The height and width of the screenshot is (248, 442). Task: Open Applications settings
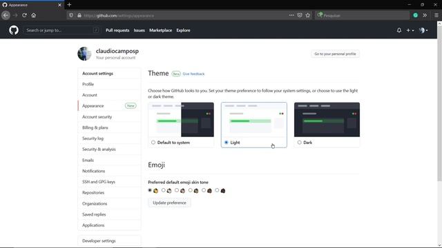tap(109, 225)
